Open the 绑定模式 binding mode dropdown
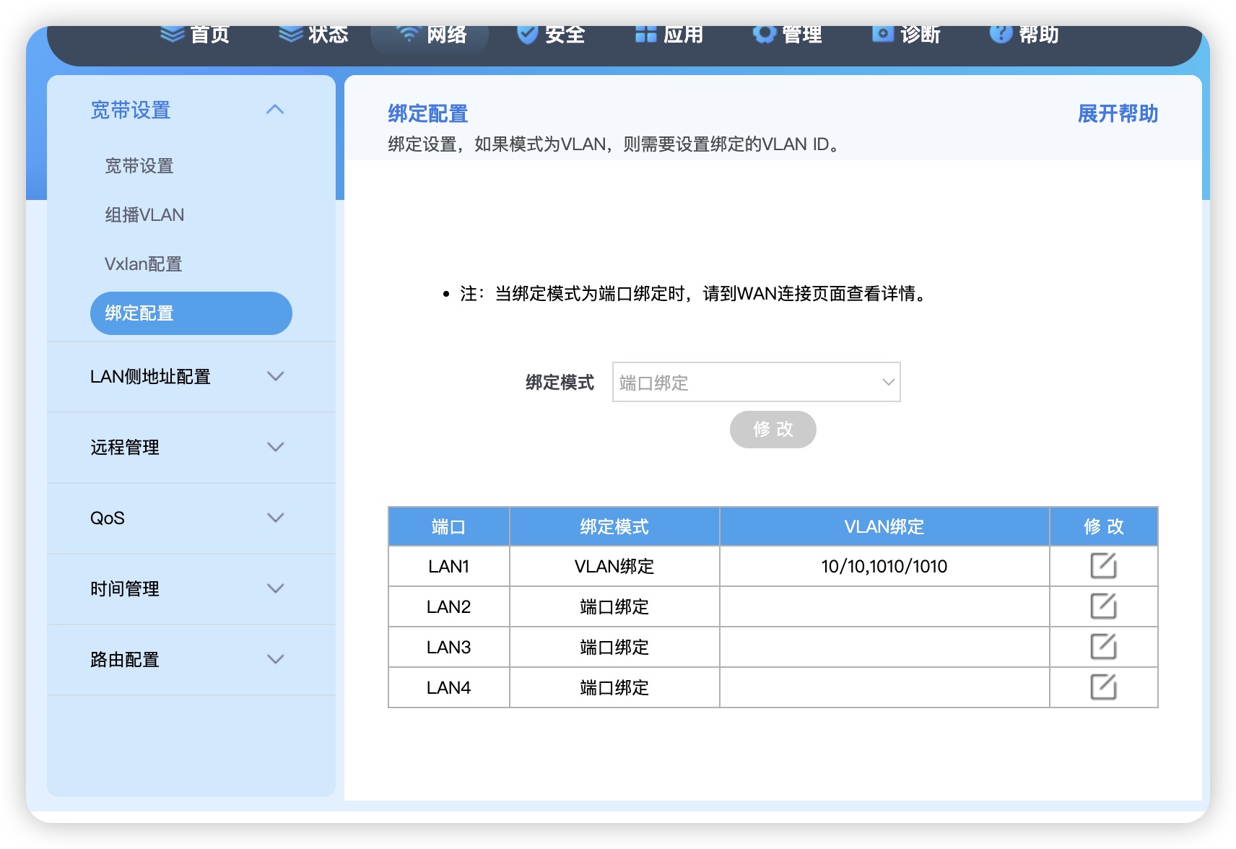 (755, 382)
